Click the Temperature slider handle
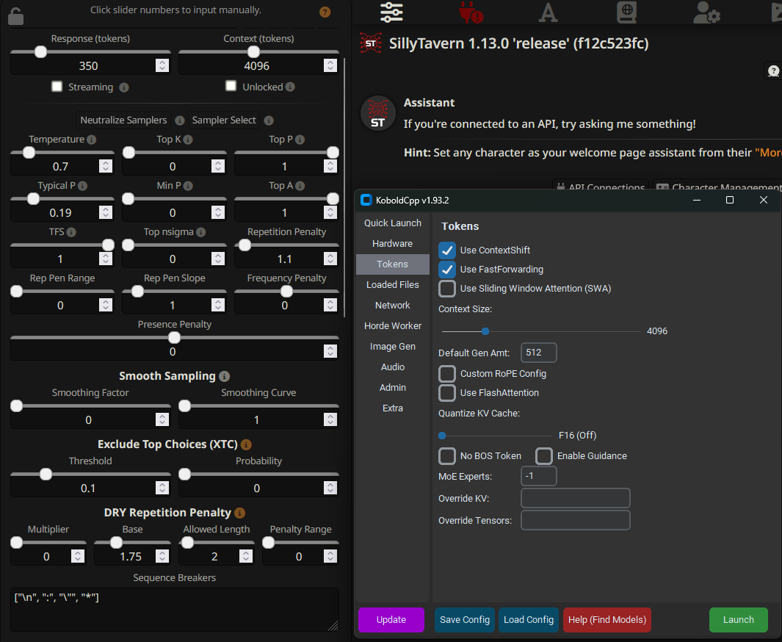This screenshot has height=642, width=782. click(x=29, y=153)
